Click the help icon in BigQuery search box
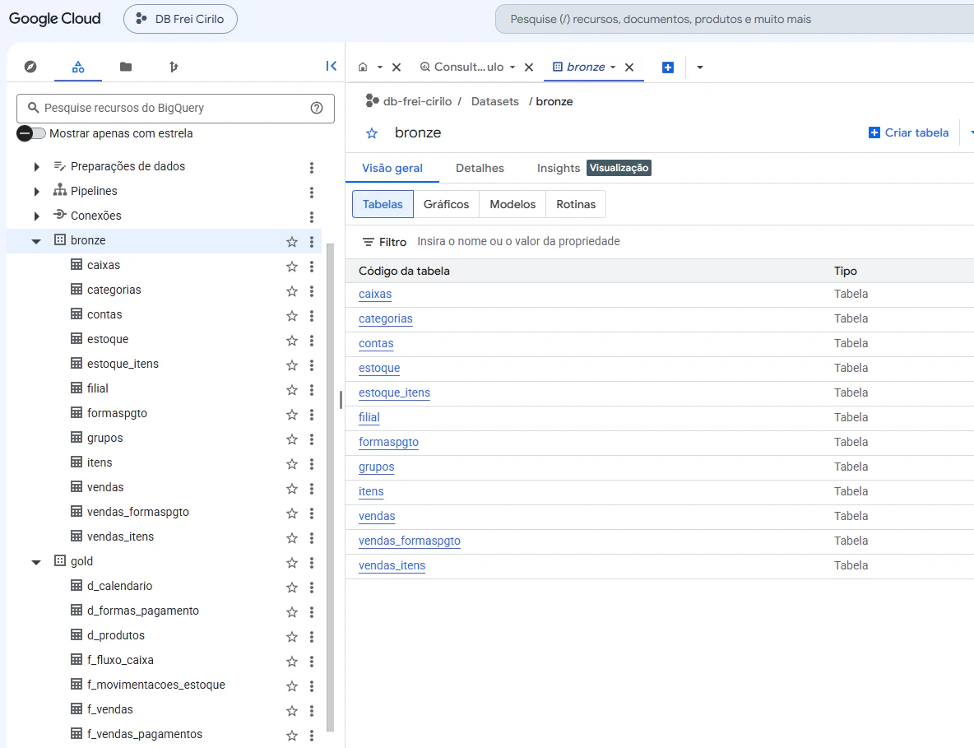 (317, 108)
